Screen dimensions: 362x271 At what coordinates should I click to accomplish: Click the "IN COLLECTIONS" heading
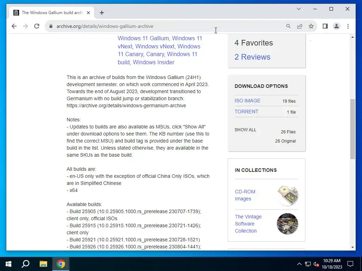click(256, 170)
